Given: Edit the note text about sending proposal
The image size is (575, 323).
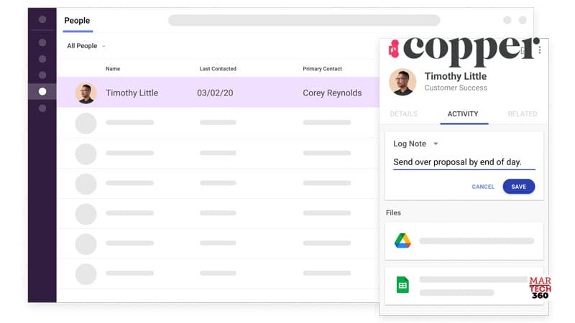Looking at the screenshot, I should tap(464, 162).
